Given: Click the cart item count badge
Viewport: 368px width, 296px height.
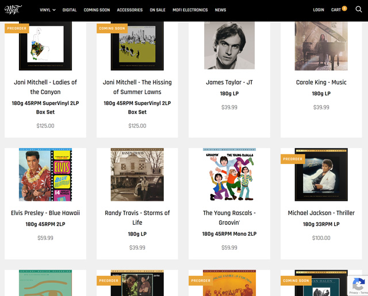Looking at the screenshot, I should click(x=344, y=9).
